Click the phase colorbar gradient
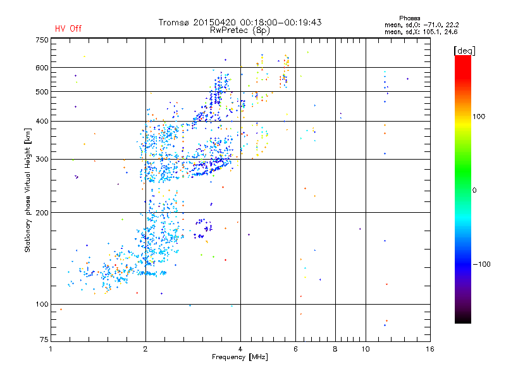This screenshot has height=380, width=506. point(463,189)
